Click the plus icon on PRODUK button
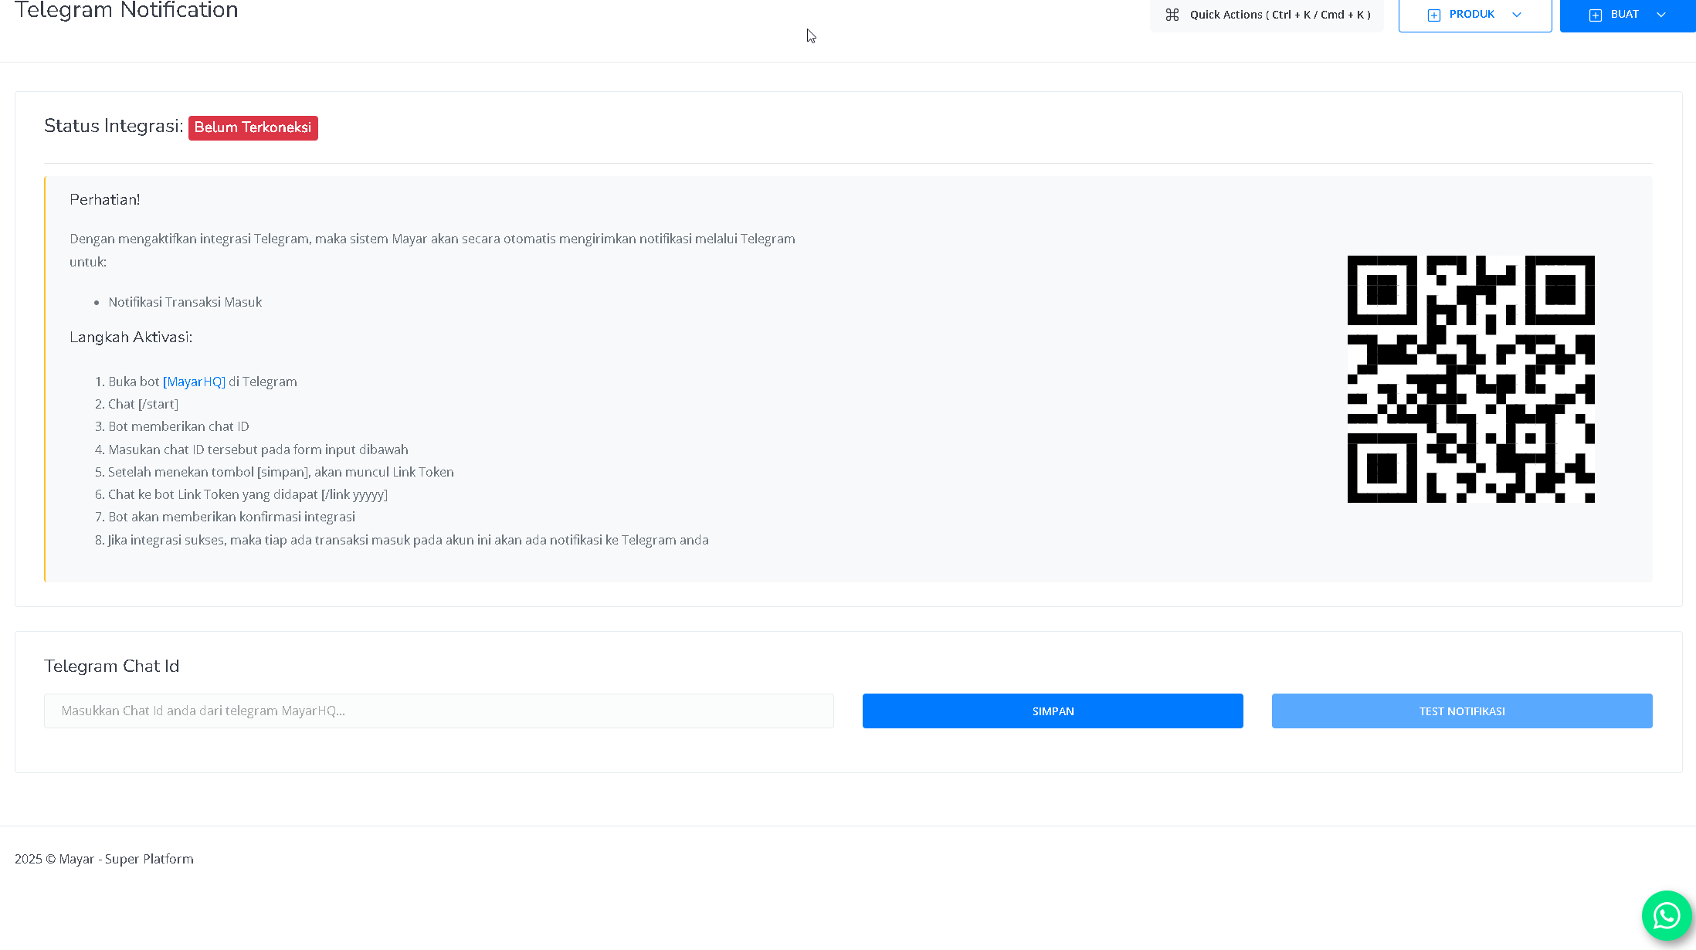Viewport: 1696px width, 950px height. [x=1433, y=15]
